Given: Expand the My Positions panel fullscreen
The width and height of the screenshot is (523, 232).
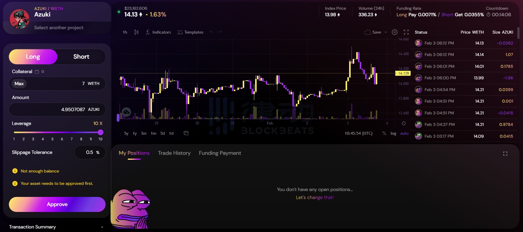Looking at the screenshot, I should [505, 154].
